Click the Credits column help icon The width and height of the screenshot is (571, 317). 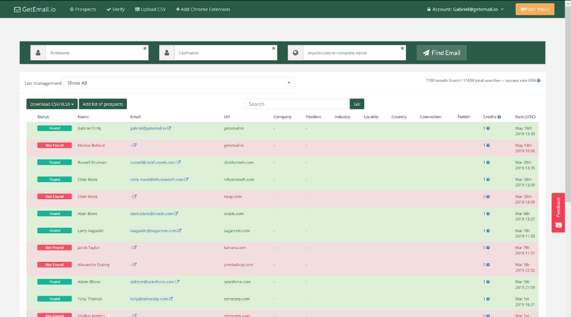coord(499,117)
